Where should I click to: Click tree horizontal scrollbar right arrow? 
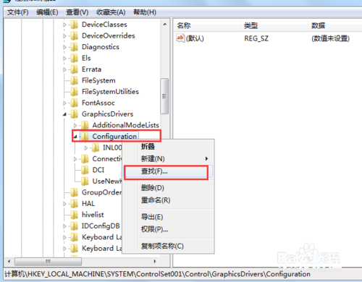click(x=155, y=261)
